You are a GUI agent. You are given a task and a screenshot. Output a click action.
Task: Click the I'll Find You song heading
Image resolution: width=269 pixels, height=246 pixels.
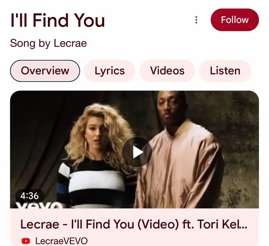tap(58, 20)
